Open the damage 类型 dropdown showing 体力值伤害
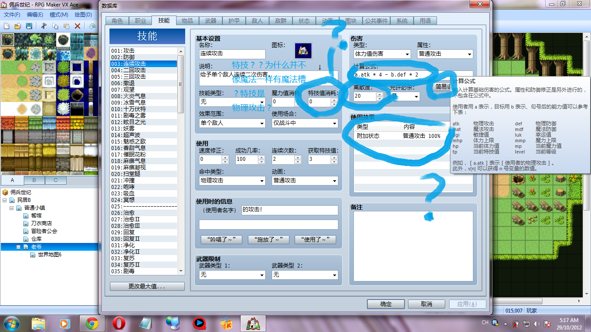591x332 pixels. pyautogui.click(x=382, y=54)
